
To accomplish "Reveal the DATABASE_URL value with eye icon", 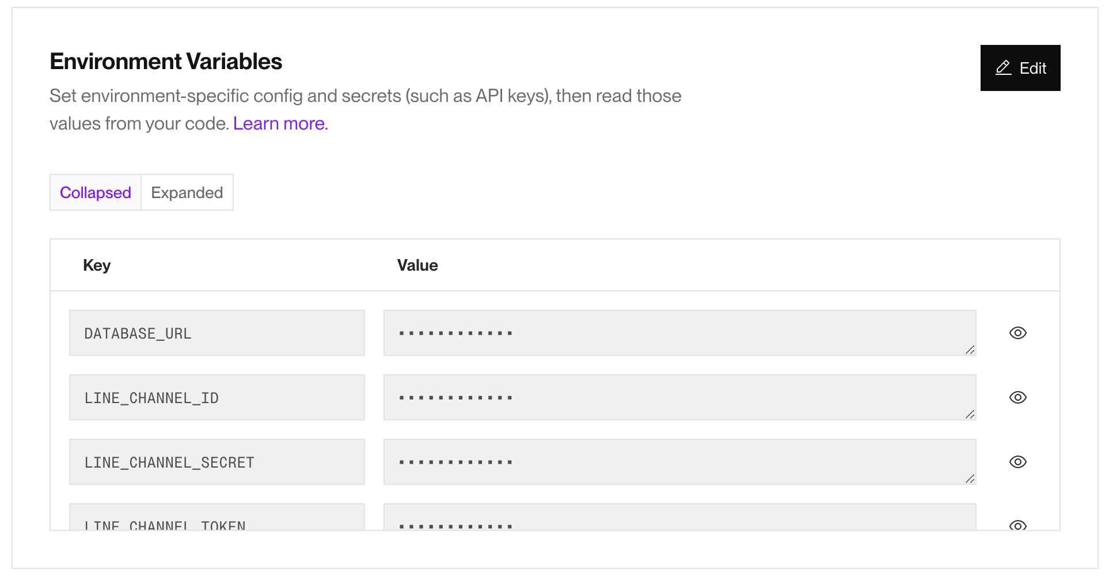I will 1017,333.
